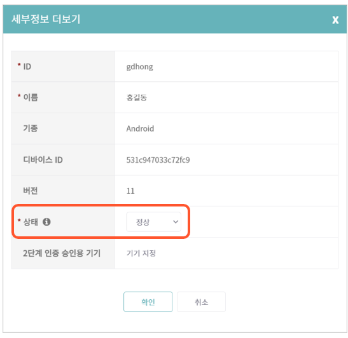
Task: Open the 정상 status dropdown
Action: (x=153, y=222)
